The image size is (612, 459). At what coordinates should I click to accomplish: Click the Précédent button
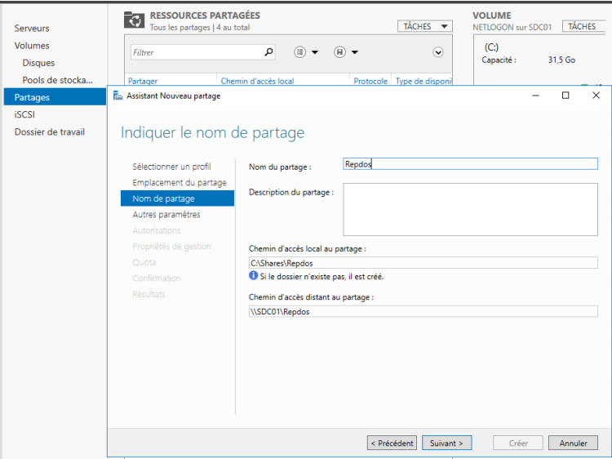(x=392, y=443)
